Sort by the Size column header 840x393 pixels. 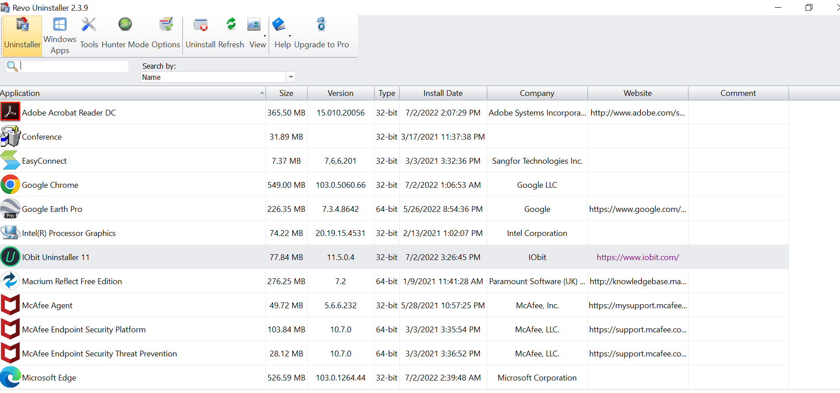pyautogui.click(x=287, y=93)
